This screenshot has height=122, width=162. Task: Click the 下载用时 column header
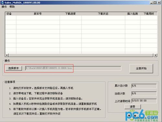[x=149, y=14]
